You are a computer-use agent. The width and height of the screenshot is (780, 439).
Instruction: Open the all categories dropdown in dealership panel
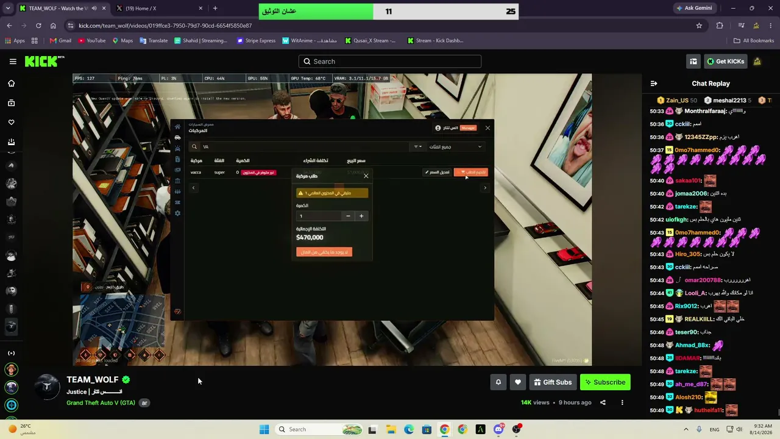(x=455, y=147)
